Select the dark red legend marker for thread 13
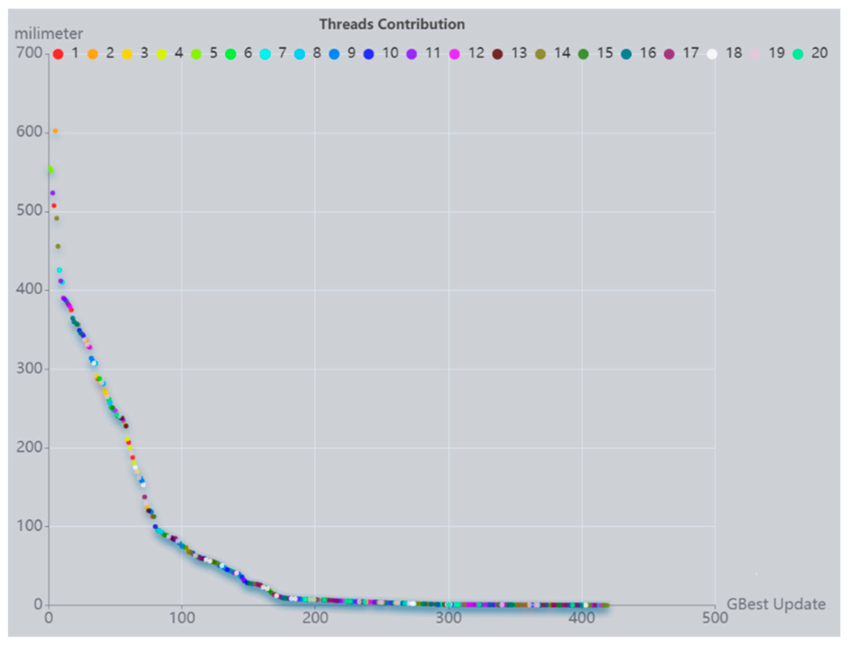848x647 pixels. pos(496,53)
